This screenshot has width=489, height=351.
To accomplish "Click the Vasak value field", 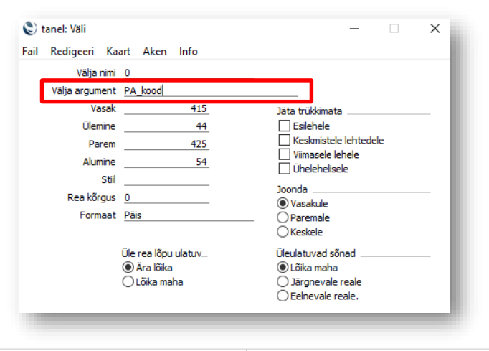I will [x=166, y=108].
